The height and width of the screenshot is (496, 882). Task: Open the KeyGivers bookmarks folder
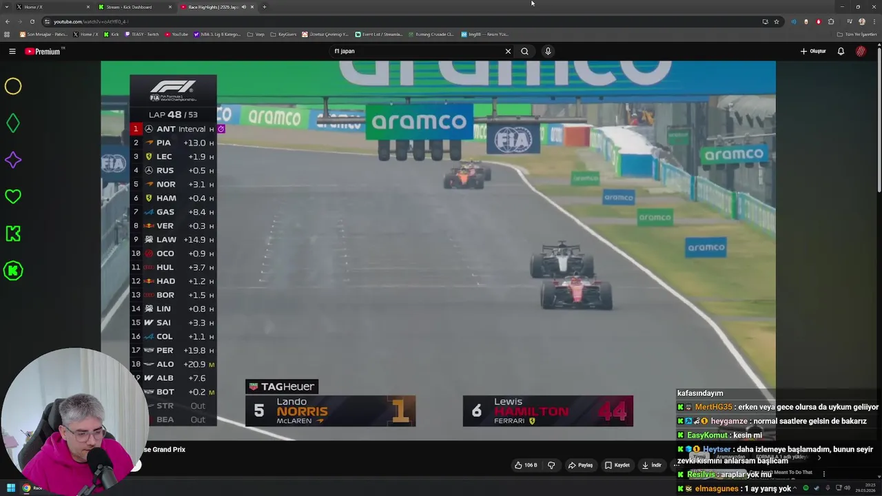283,34
